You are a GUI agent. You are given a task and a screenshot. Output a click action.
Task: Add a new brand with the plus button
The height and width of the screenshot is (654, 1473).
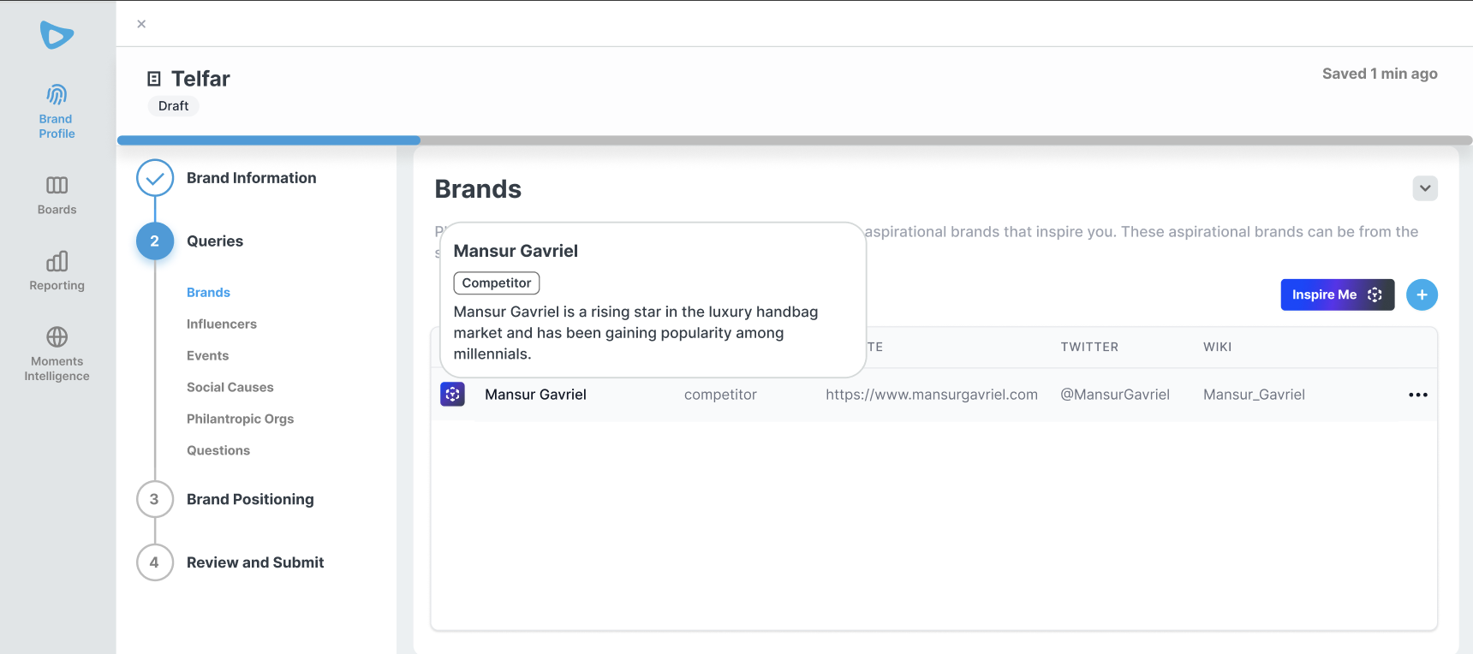pos(1422,294)
